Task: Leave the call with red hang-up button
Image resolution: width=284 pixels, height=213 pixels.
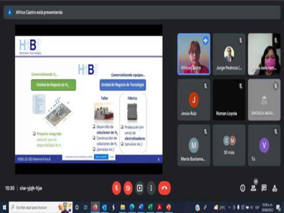Action: (x=164, y=188)
